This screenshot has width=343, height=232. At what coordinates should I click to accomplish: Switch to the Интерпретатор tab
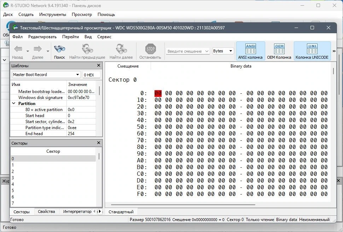[77, 211]
